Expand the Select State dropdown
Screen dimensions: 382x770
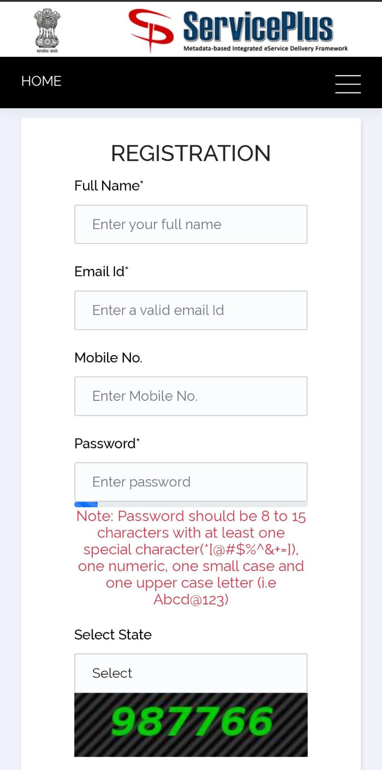[191, 673]
